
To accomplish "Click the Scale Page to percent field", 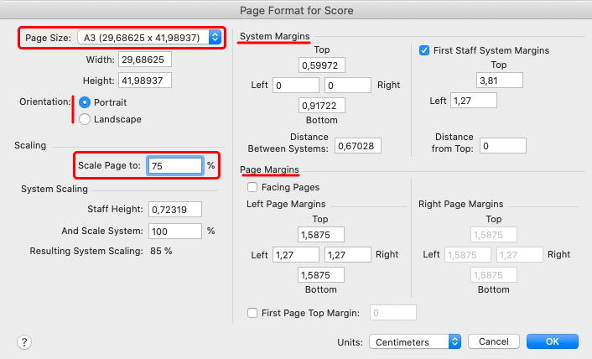I will pyautogui.click(x=174, y=166).
